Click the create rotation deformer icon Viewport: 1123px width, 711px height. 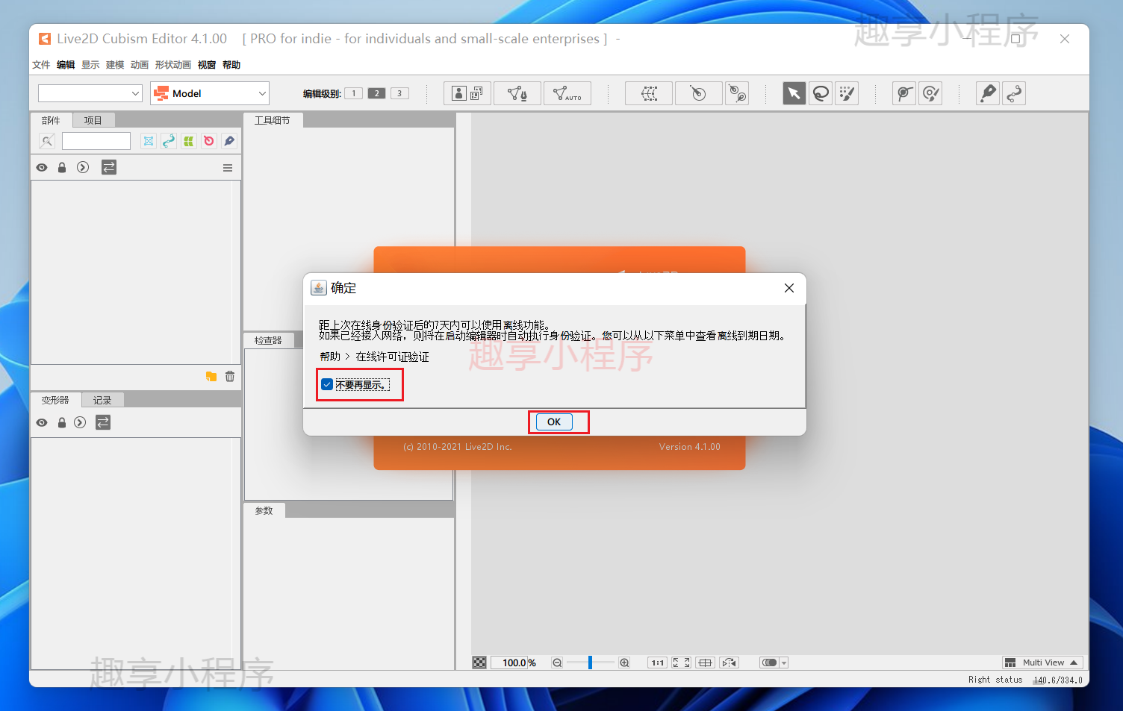pyautogui.click(x=698, y=93)
